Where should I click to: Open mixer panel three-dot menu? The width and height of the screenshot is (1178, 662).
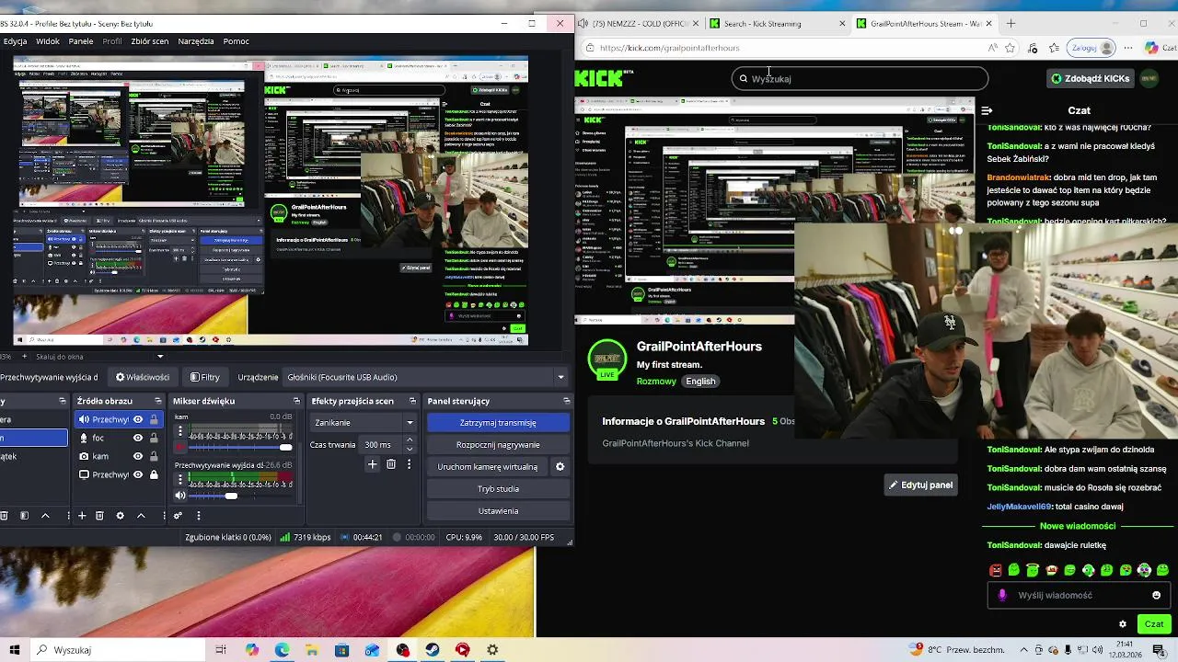click(x=198, y=516)
